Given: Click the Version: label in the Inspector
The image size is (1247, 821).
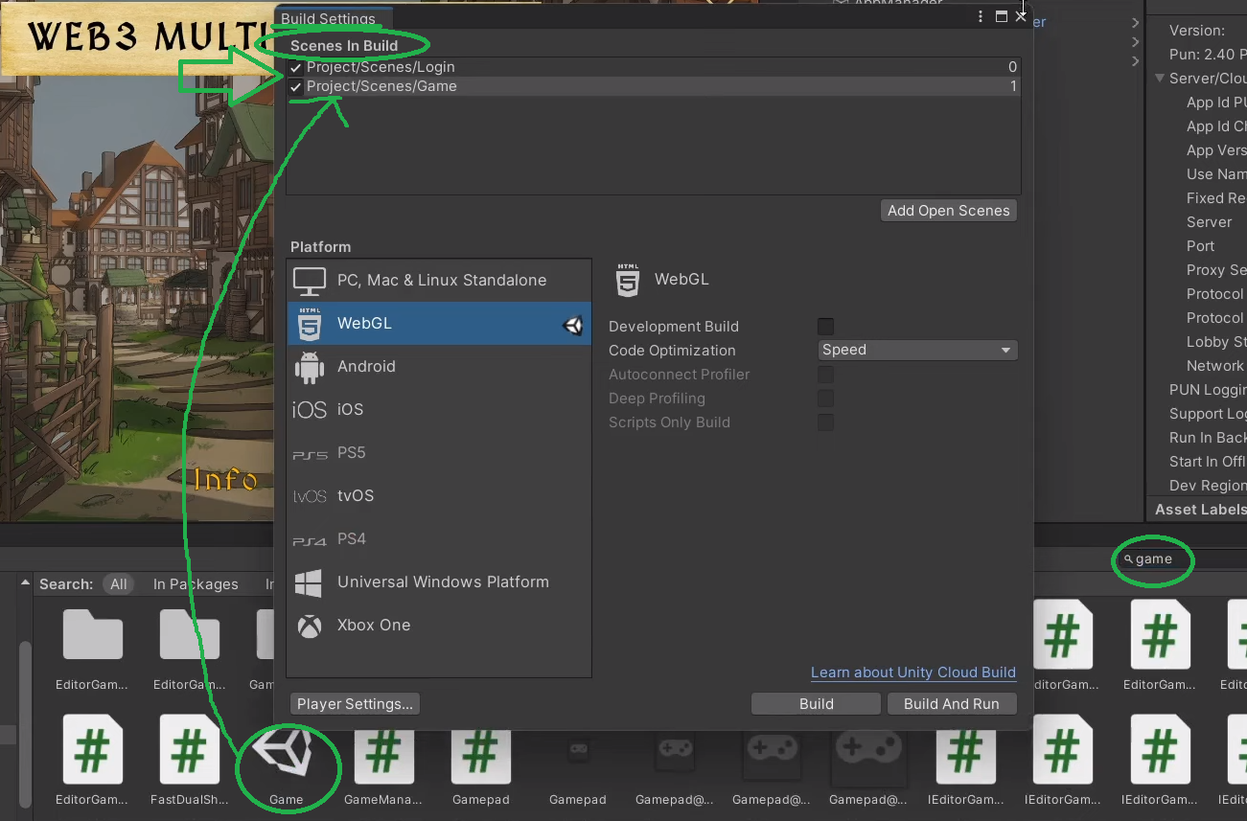Looking at the screenshot, I should [x=1197, y=31].
